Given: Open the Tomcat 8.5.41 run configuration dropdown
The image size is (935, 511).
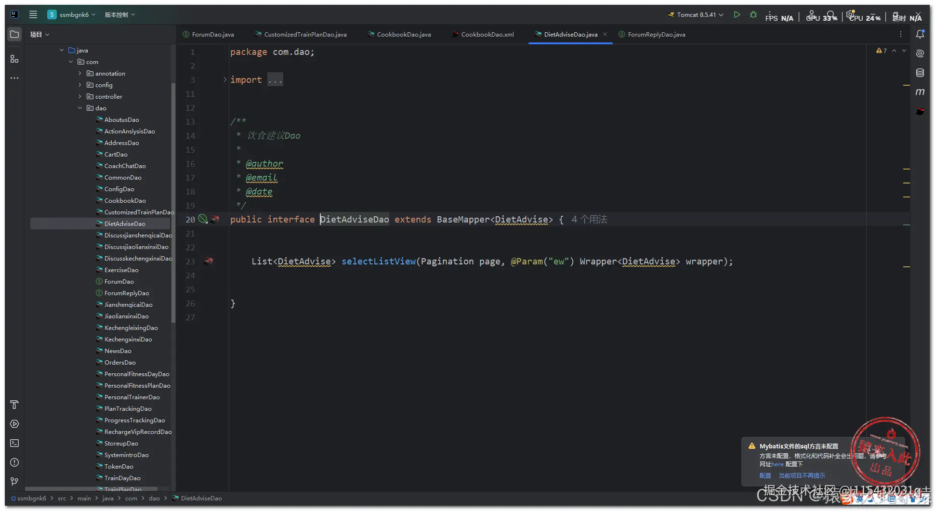Looking at the screenshot, I should (696, 14).
